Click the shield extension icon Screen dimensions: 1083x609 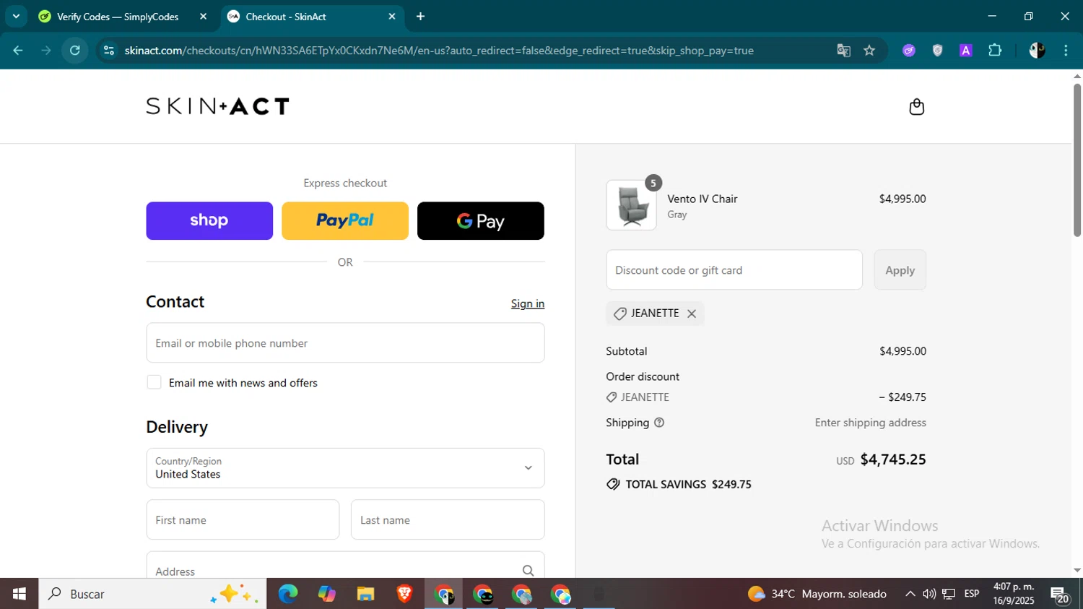pyautogui.click(x=937, y=51)
